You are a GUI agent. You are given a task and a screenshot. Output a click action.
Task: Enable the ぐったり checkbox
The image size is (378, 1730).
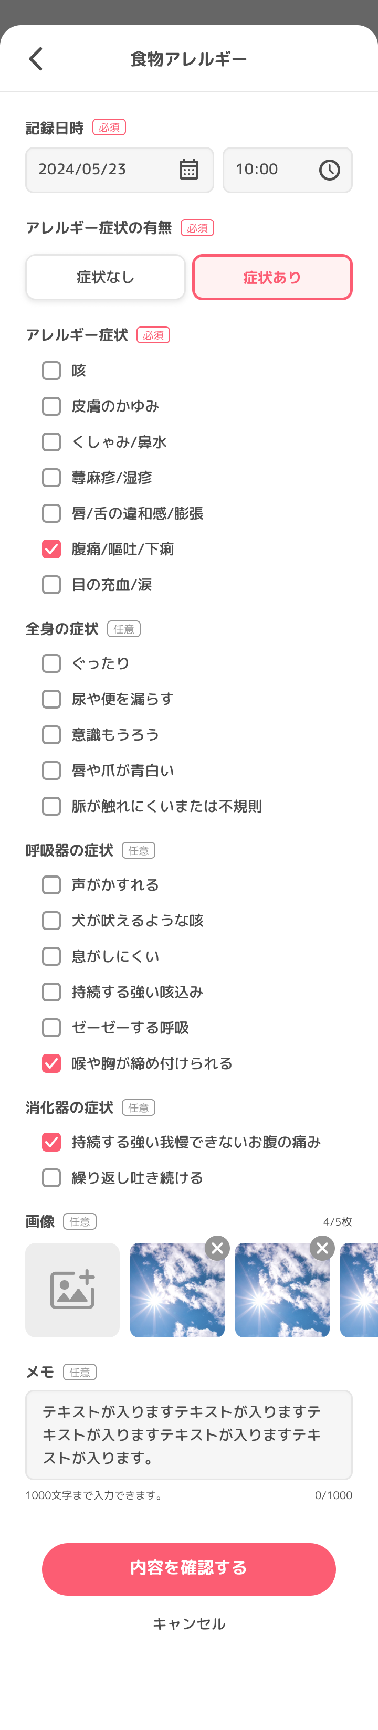tap(51, 663)
